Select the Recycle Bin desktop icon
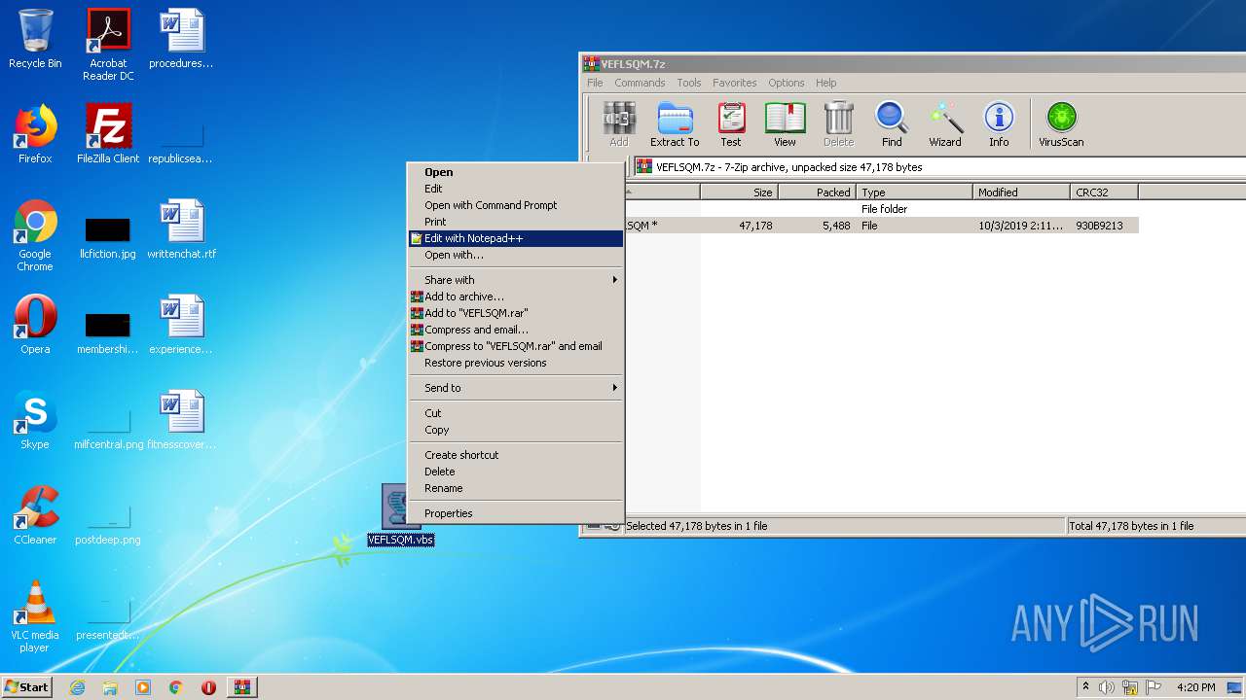Image resolution: width=1246 pixels, height=700 pixels. pyautogui.click(x=35, y=39)
